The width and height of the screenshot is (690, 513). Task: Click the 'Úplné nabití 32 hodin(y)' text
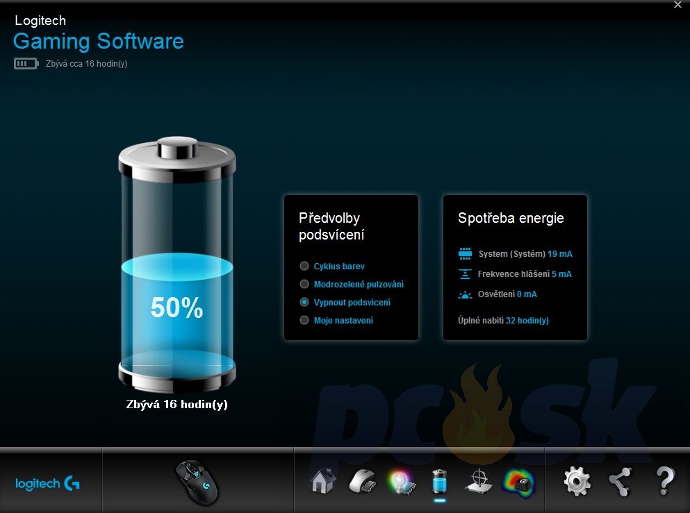click(x=503, y=321)
